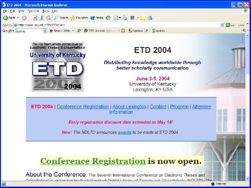Click the yellow note toolbar icon
This screenshot has width=251, height=188.
[x=143, y=18]
